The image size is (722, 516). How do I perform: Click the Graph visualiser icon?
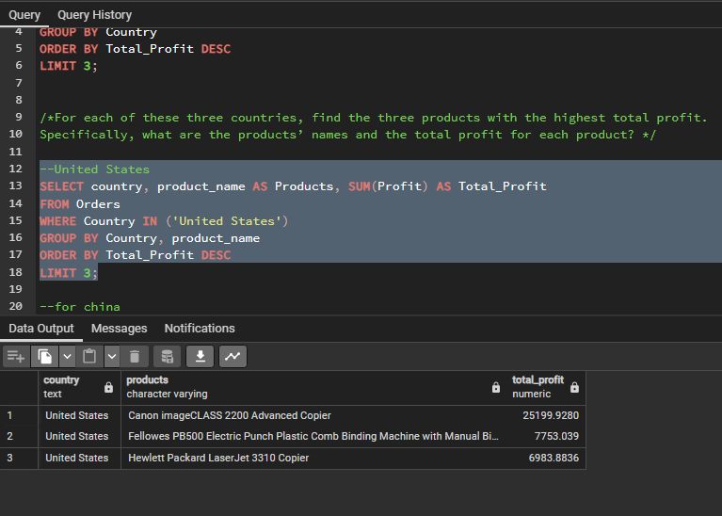pos(233,357)
